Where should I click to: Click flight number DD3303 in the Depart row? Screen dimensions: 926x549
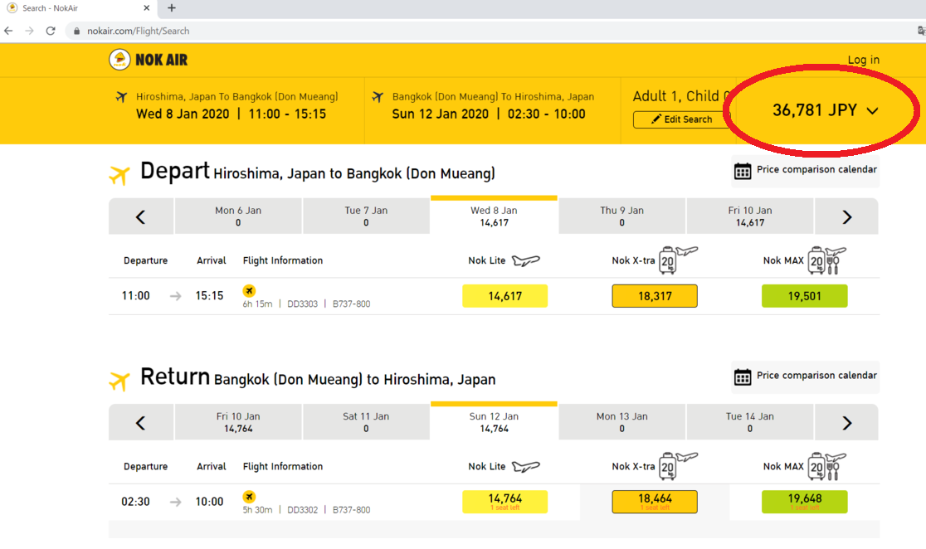302,304
